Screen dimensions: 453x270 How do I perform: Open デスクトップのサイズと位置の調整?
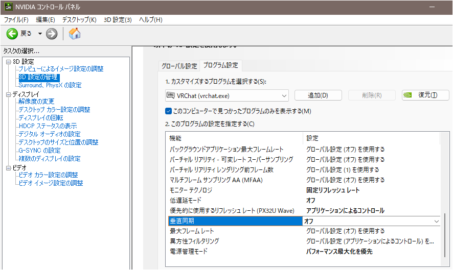[58, 142]
